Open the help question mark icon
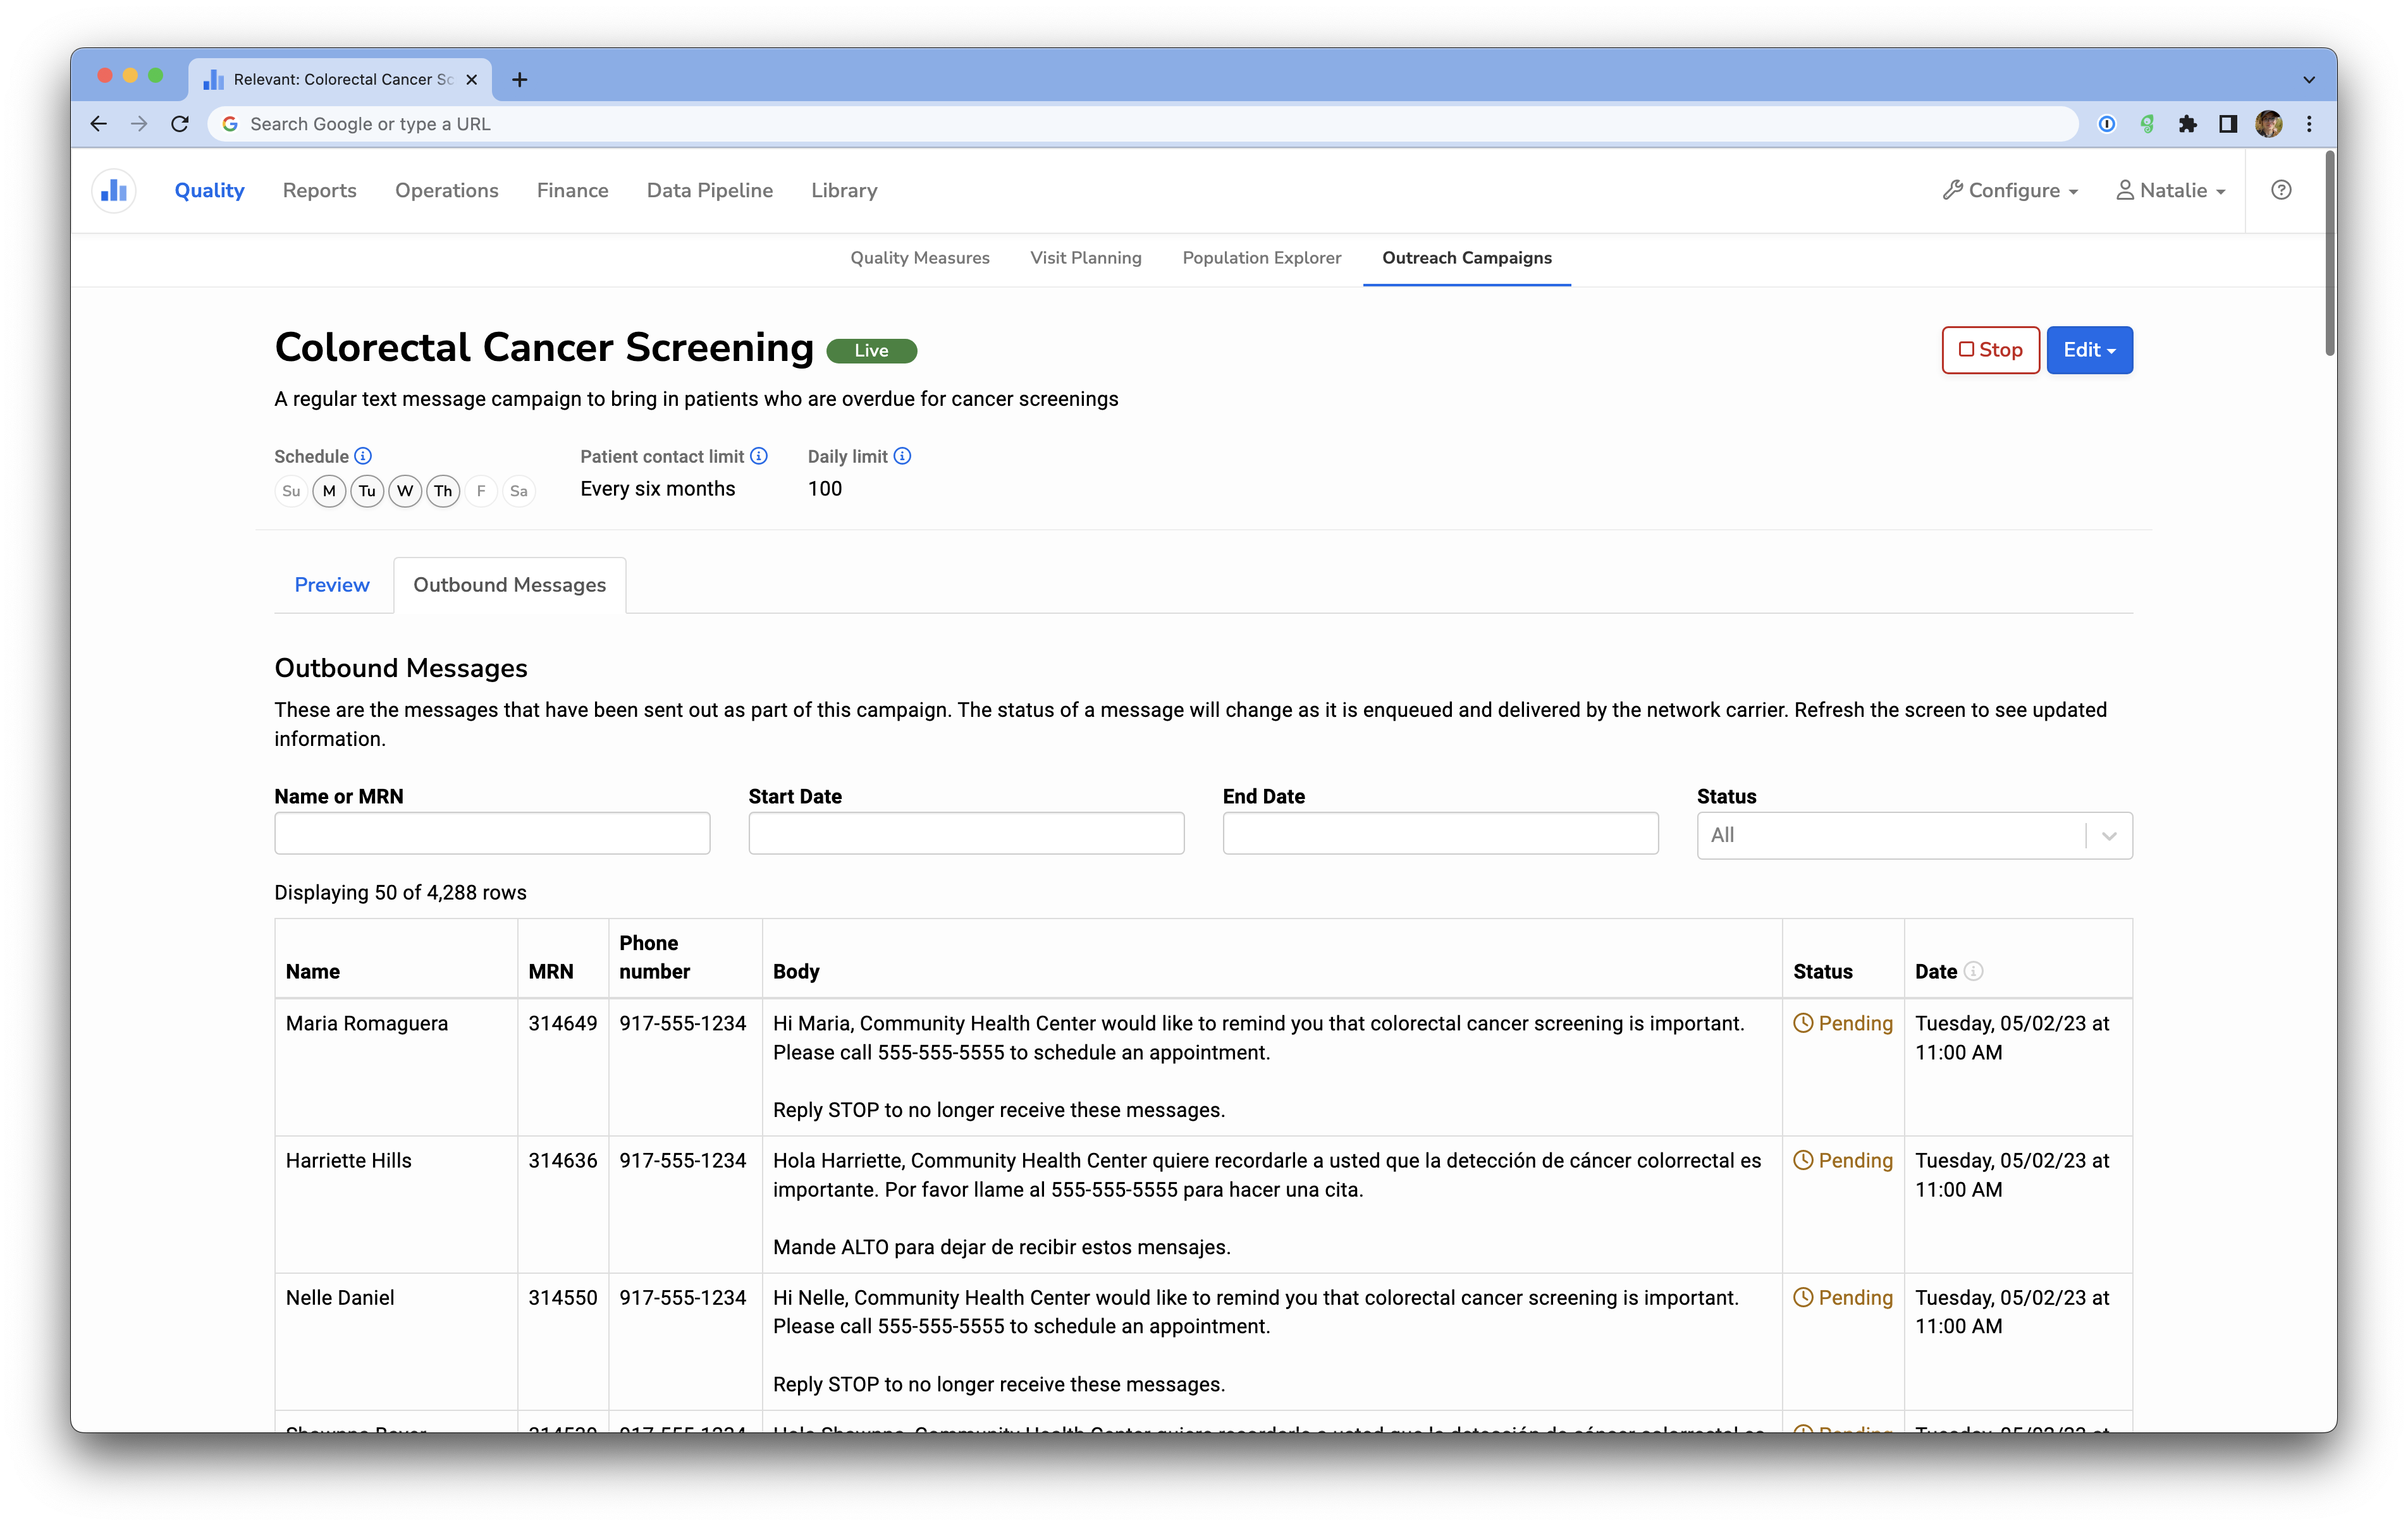The height and width of the screenshot is (1526, 2408). click(2280, 190)
